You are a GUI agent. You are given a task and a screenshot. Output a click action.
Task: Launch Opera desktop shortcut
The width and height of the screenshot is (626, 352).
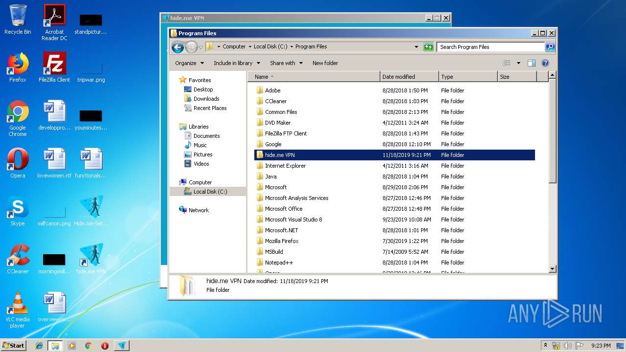[18, 163]
